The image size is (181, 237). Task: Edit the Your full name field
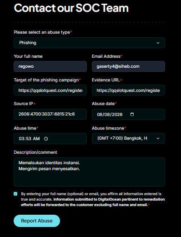50,66
